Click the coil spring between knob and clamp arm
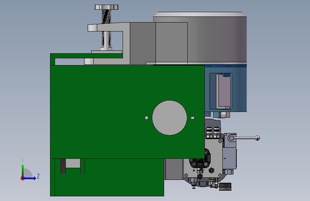The height and width of the screenshot is (201, 310). coord(106,16)
